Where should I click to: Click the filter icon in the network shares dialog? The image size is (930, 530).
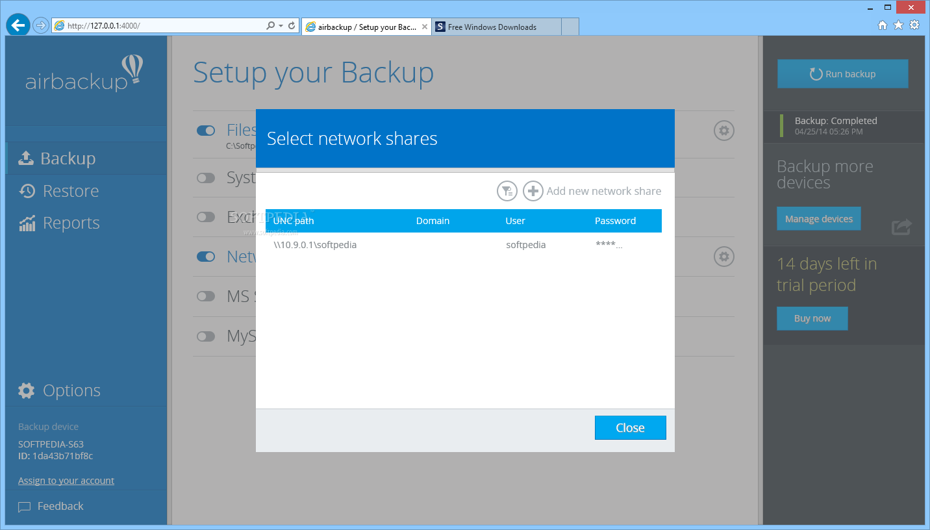507,191
